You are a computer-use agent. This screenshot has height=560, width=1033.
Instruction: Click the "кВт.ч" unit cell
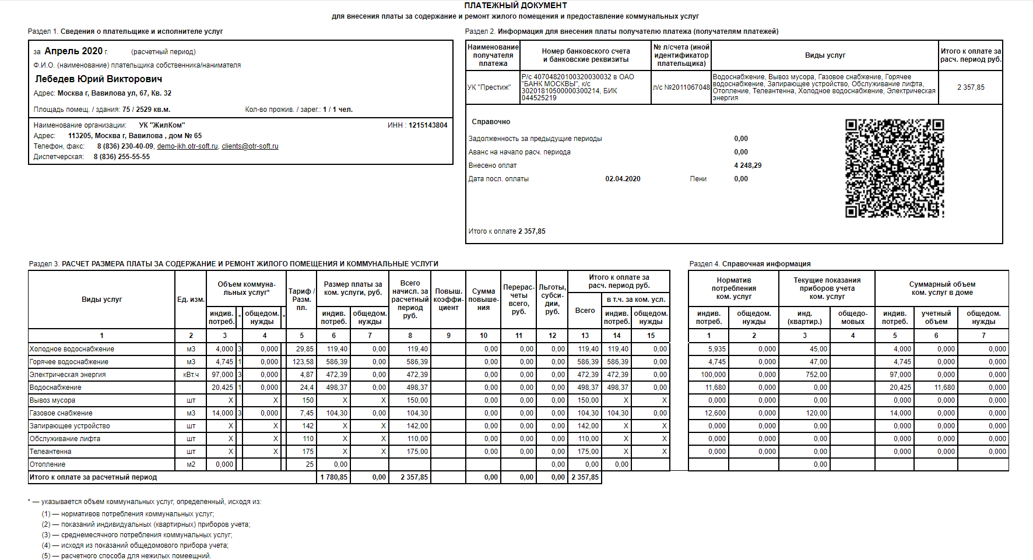click(191, 375)
